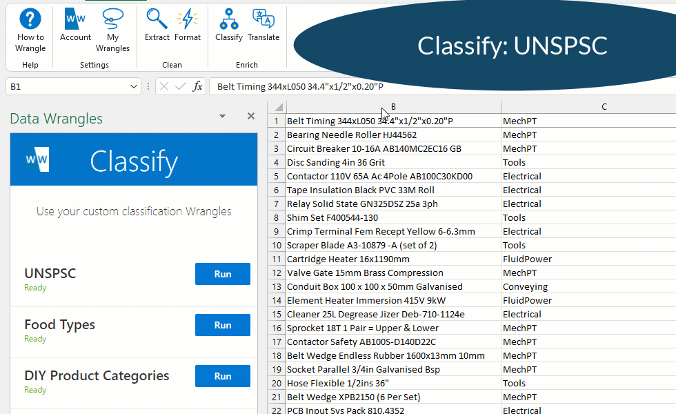Select the Valve Gate 15mm Brass cell
The height and width of the screenshot is (414, 676).
click(x=393, y=273)
